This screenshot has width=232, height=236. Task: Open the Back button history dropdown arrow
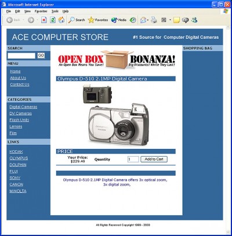click(x=23, y=20)
